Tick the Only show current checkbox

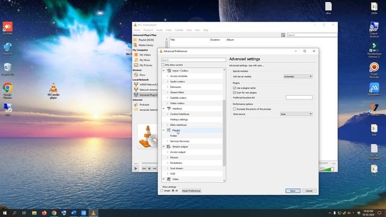pos(163,65)
